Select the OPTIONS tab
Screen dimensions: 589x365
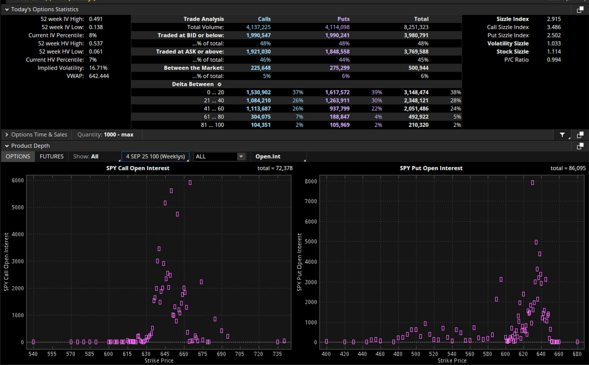point(18,157)
